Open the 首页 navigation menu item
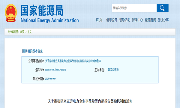 coord(99,20)
